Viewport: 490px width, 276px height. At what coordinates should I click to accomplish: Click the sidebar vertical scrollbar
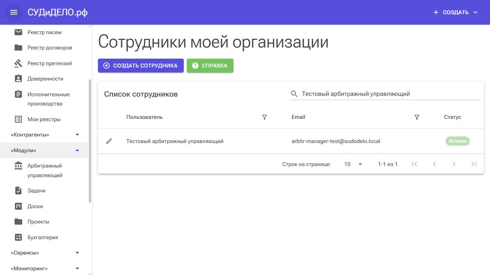coord(90,141)
